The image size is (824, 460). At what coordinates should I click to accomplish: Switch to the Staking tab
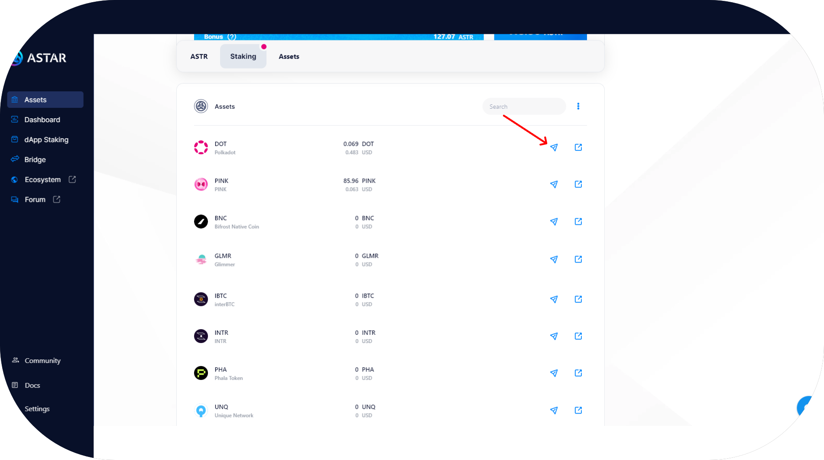[x=243, y=56]
